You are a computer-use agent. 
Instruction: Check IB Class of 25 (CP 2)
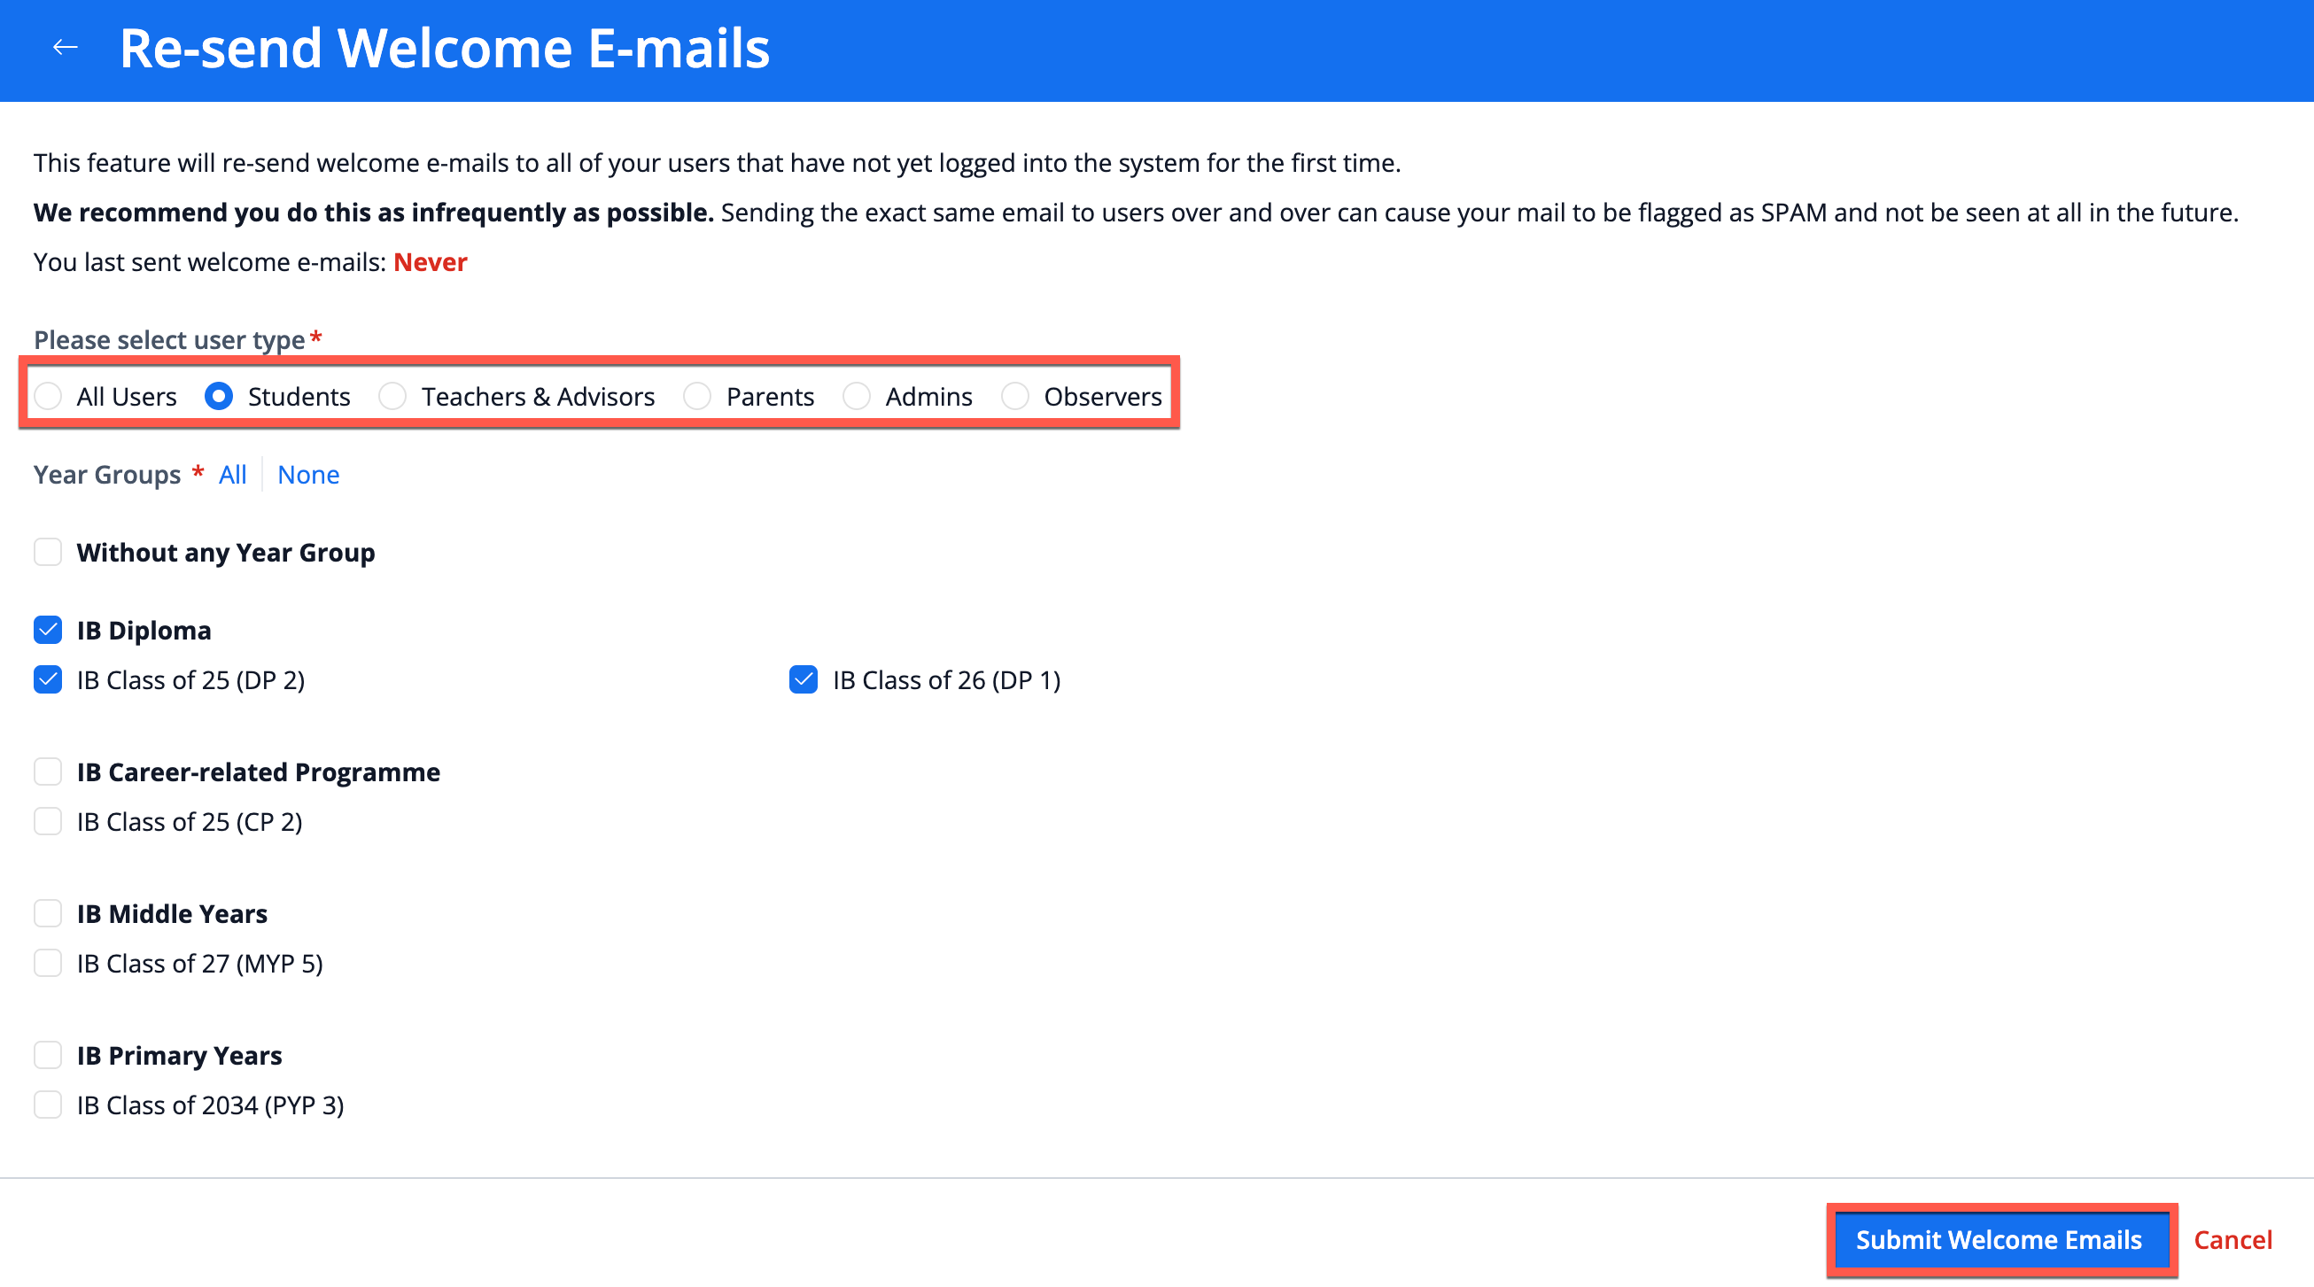[48, 821]
